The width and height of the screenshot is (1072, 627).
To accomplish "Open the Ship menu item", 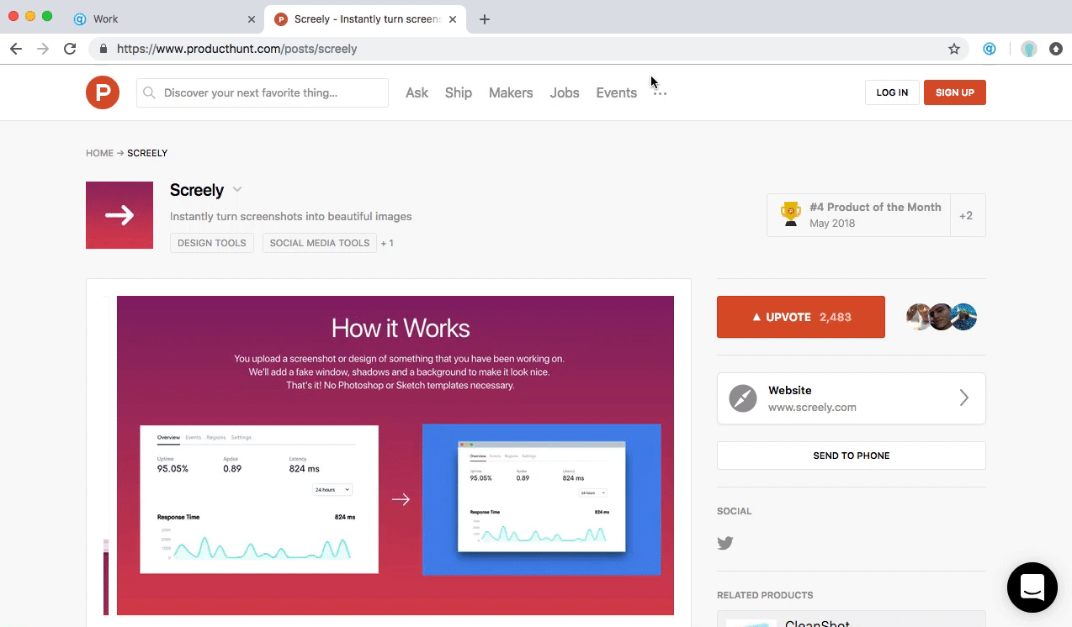I will pyautogui.click(x=459, y=92).
